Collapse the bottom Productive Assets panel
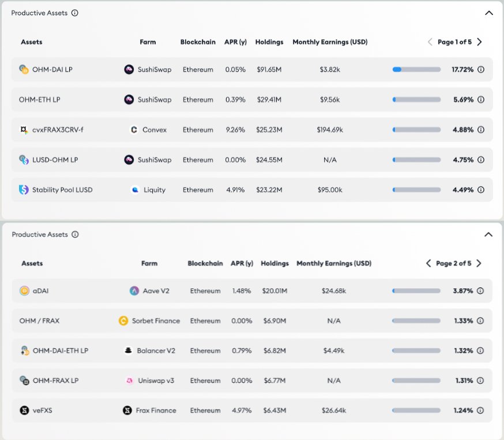Image resolution: width=504 pixels, height=440 pixels. 488,234
